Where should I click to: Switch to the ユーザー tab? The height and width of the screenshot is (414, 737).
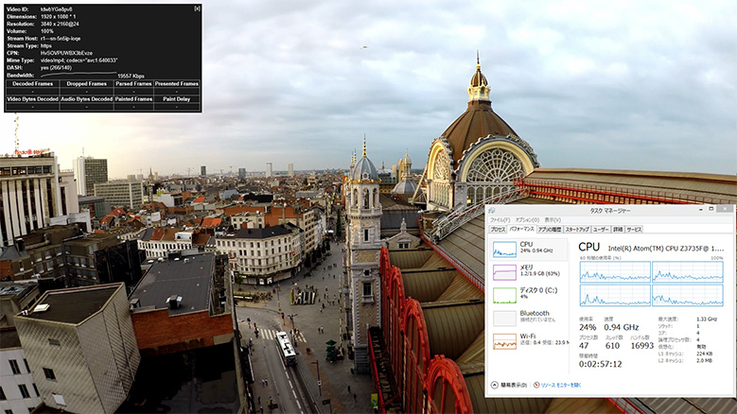pos(601,230)
